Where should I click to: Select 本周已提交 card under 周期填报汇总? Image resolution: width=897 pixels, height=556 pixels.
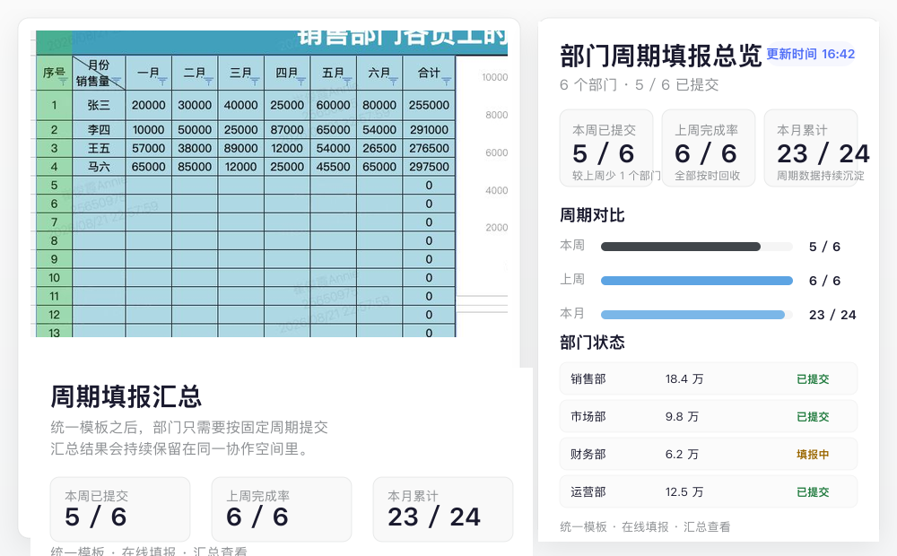pyautogui.click(x=120, y=509)
